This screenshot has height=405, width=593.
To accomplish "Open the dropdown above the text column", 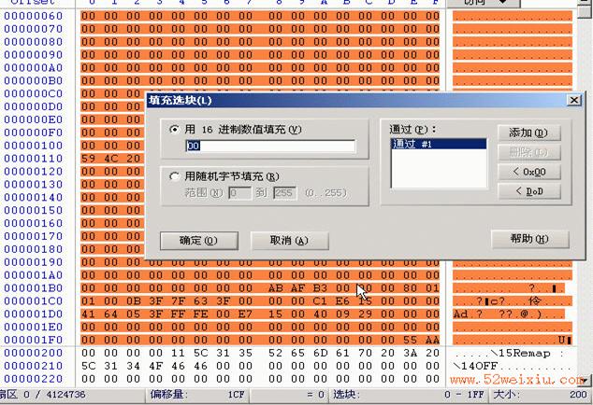I will click(483, 3).
